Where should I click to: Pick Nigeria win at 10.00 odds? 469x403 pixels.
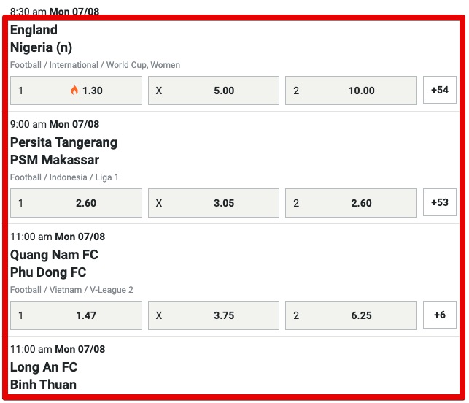point(351,91)
